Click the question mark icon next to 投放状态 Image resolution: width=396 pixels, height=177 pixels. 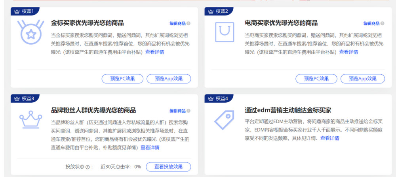click(88, 167)
